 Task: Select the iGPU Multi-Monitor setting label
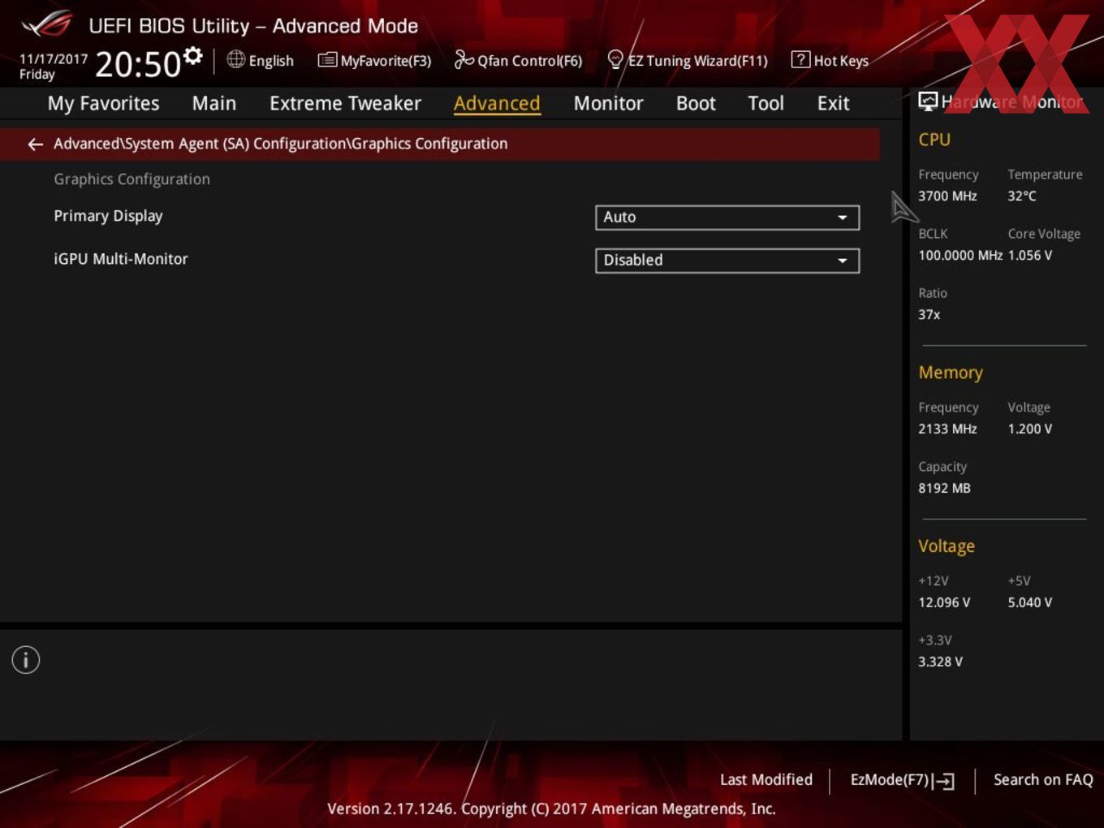tap(121, 259)
